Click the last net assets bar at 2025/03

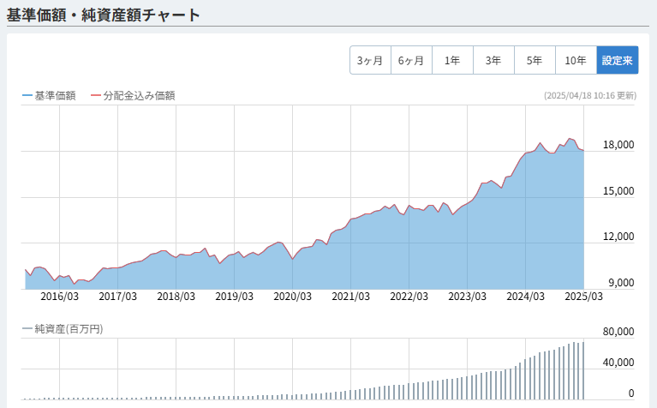(582, 370)
